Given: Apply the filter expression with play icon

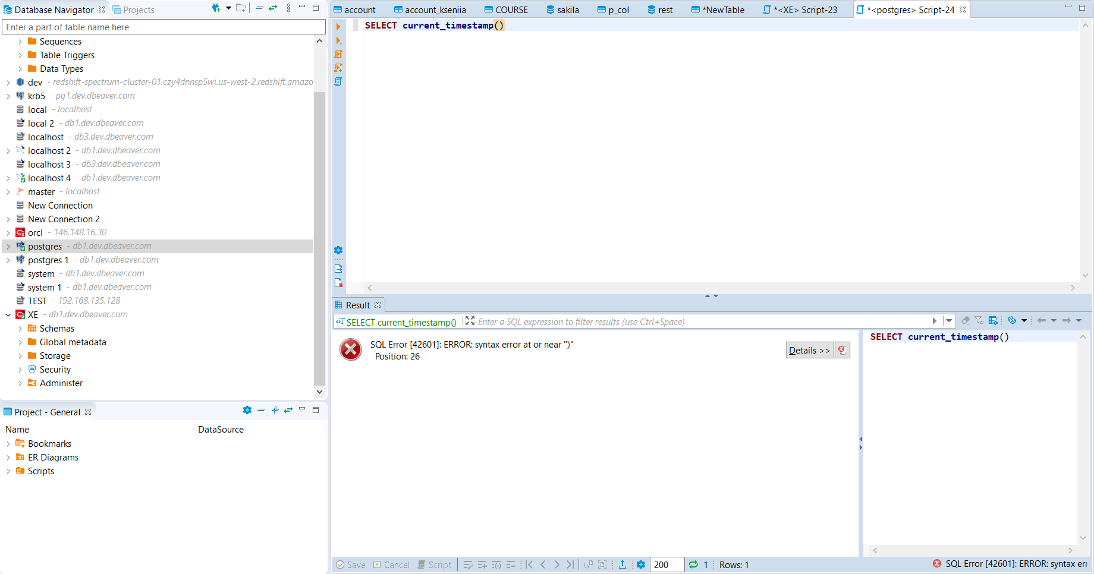Looking at the screenshot, I should (935, 321).
